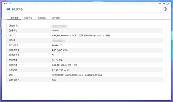Viewport: 173px width, 102px height.
Task: Maximize the window with the plus button
Action: (x=164, y=4)
